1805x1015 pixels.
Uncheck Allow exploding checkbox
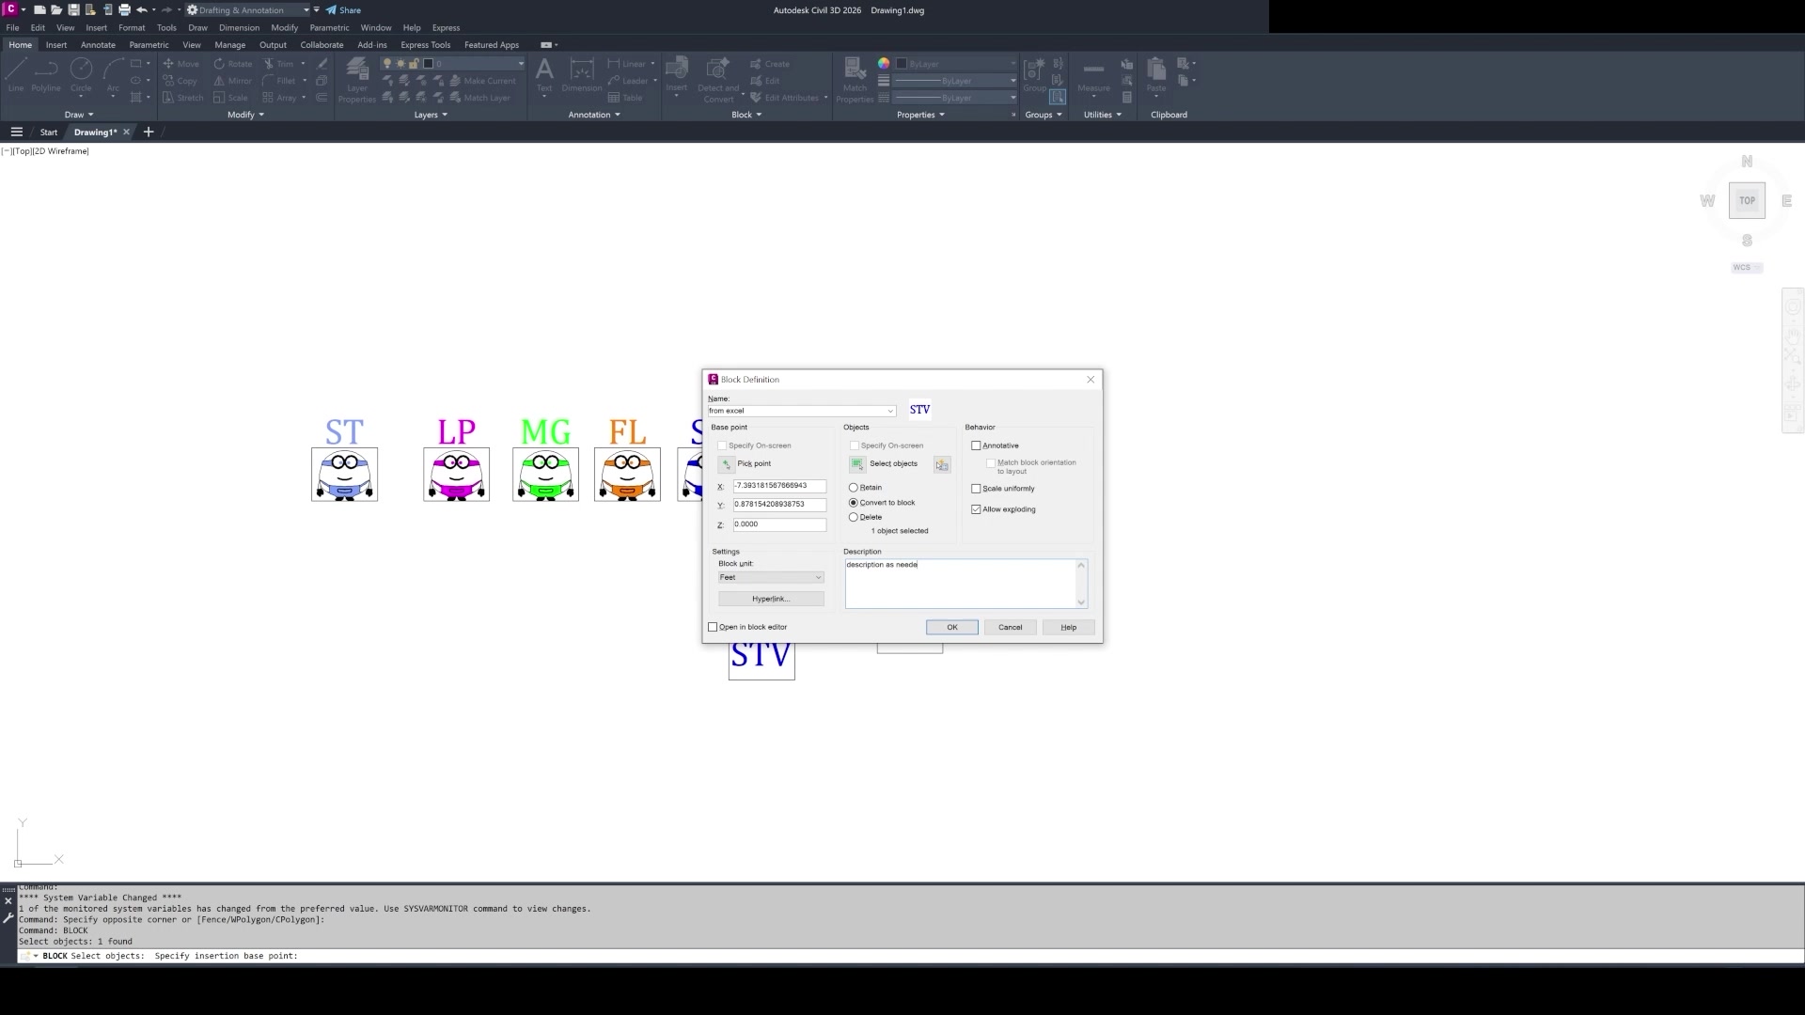976,509
